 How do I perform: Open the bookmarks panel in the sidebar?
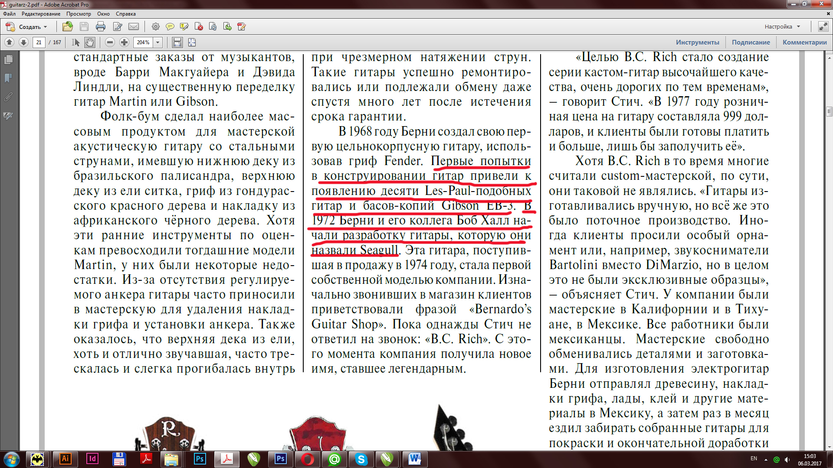click(x=8, y=78)
